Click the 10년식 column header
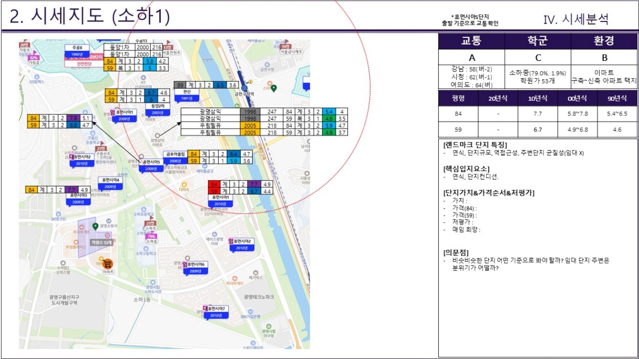 [x=537, y=99]
